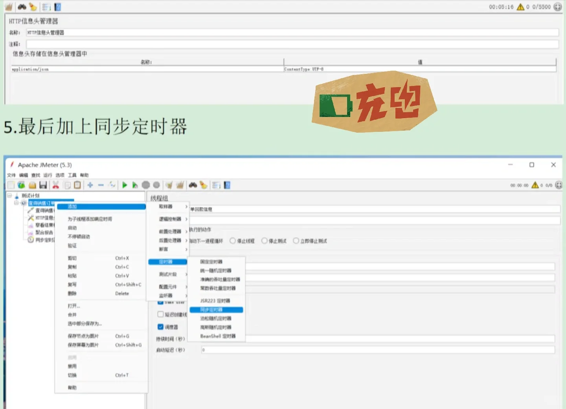Click the Search binoculars in HTTP信息头管理器 window
Viewport: 566px width, 409px height.
[22, 7]
